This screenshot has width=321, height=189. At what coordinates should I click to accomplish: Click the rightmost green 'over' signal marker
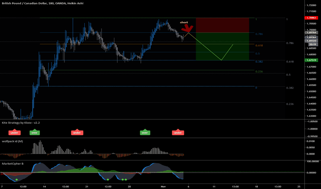click(x=145, y=132)
